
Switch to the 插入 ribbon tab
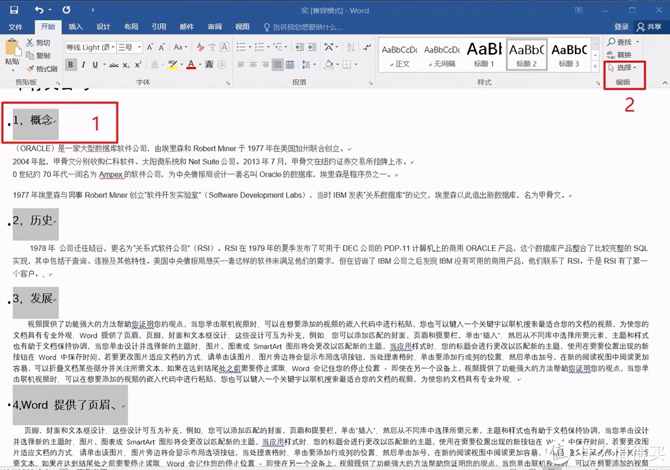click(75, 27)
